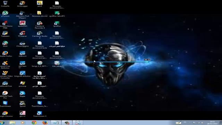Open the apateDNS shortcut
This screenshot has height=125, width=222.
[22, 24]
